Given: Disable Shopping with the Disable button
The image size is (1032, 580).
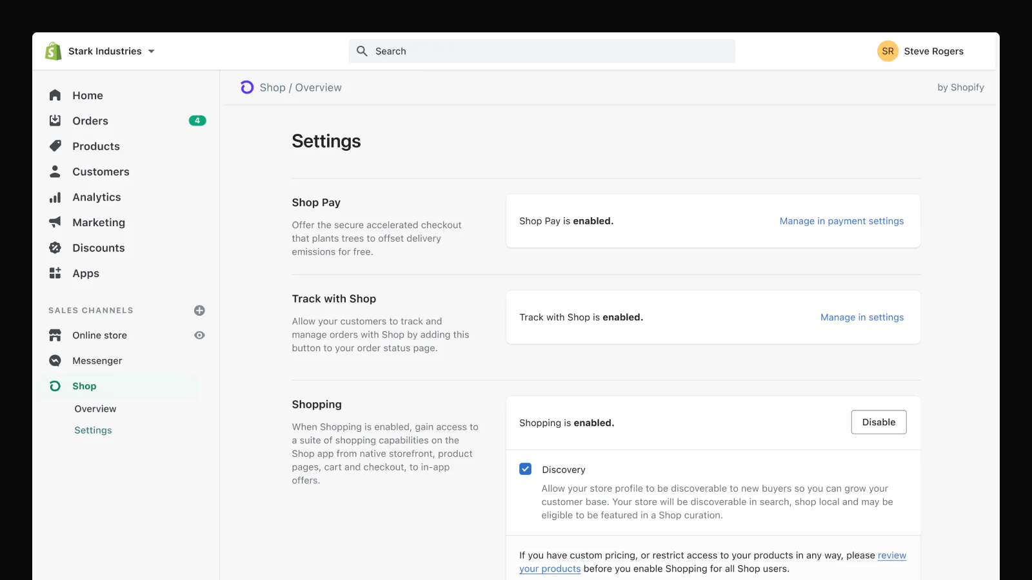Looking at the screenshot, I should 878,422.
